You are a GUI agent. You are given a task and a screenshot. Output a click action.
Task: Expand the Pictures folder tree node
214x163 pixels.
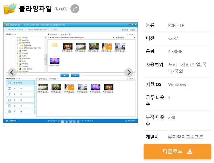[x=17, y=53]
